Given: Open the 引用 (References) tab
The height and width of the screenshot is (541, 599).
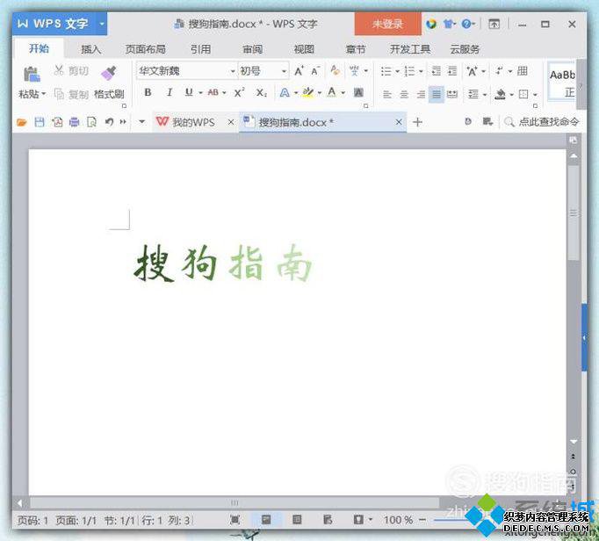Looking at the screenshot, I should [200, 49].
